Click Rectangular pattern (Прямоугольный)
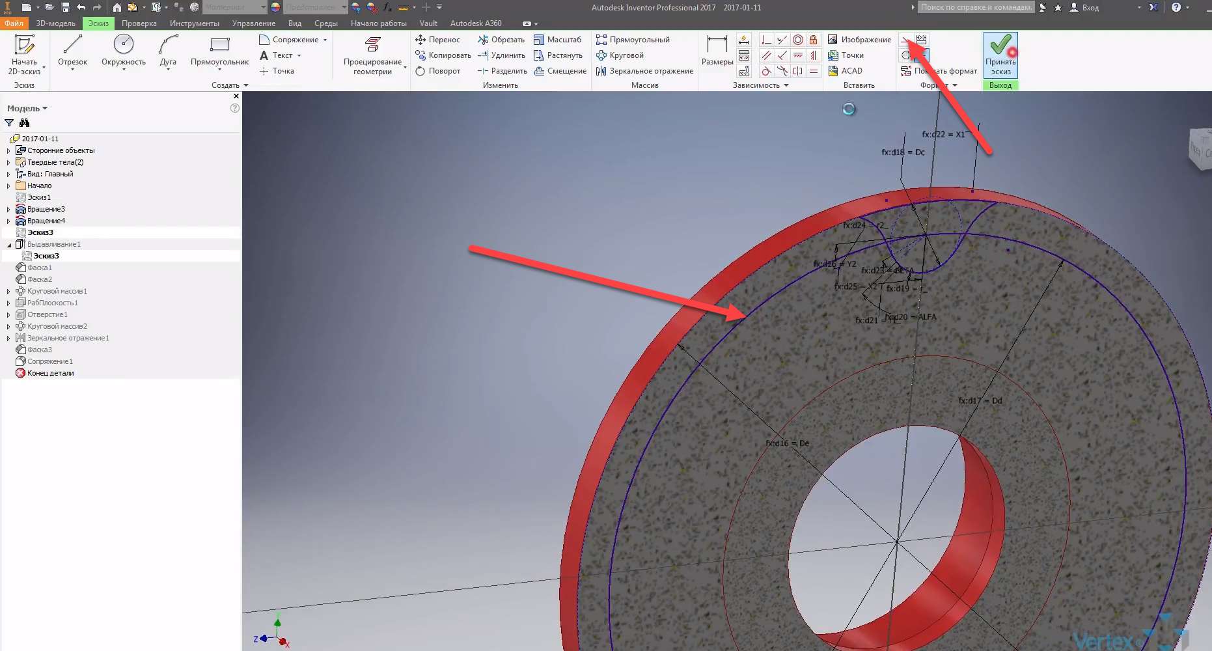 [633, 40]
